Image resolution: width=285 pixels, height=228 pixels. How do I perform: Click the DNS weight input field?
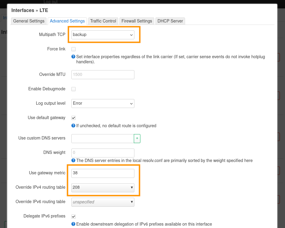click(x=103, y=153)
